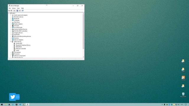The width and height of the screenshot is (189, 106).
Task: Open the View menu
Action: (18, 8)
